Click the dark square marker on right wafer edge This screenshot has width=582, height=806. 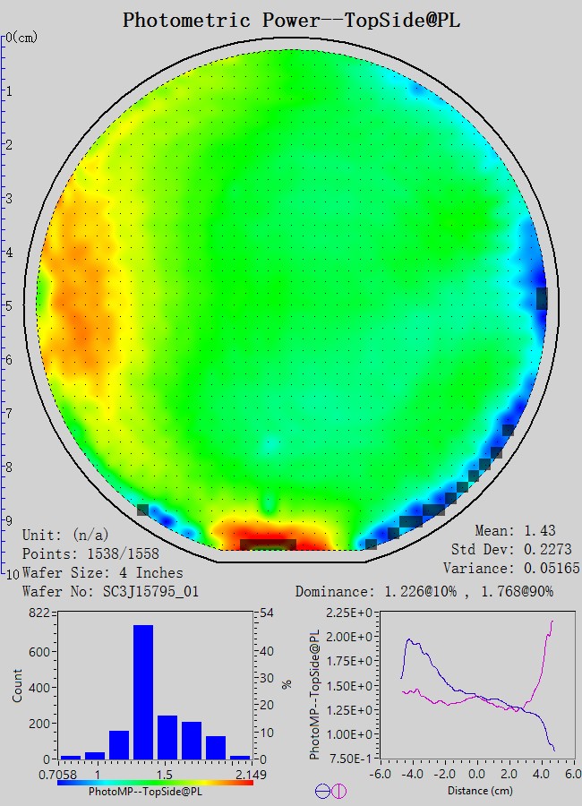(542, 298)
